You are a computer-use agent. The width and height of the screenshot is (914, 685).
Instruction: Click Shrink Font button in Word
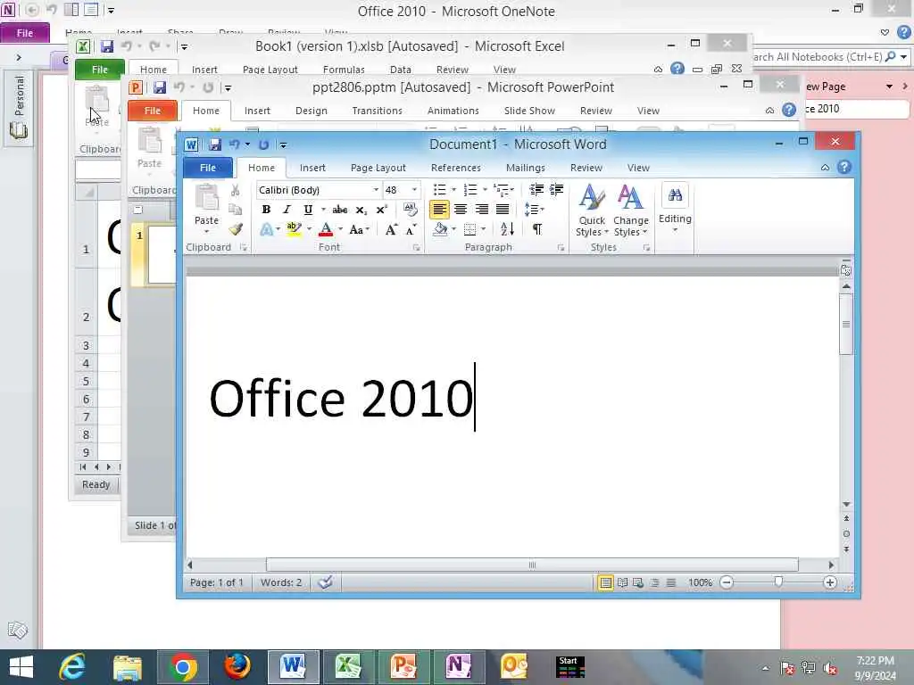click(411, 229)
